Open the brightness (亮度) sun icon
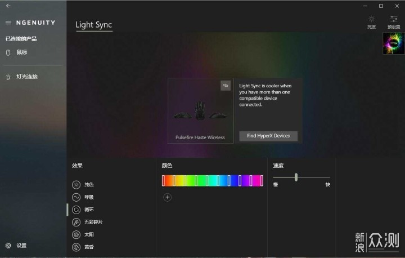This screenshot has height=258, width=405. [371, 19]
